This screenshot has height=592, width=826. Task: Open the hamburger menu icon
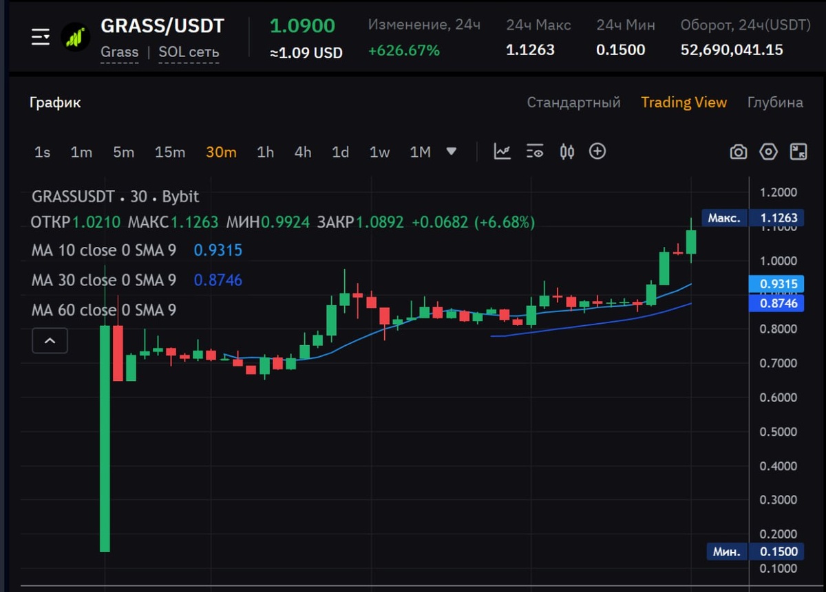[41, 37]
